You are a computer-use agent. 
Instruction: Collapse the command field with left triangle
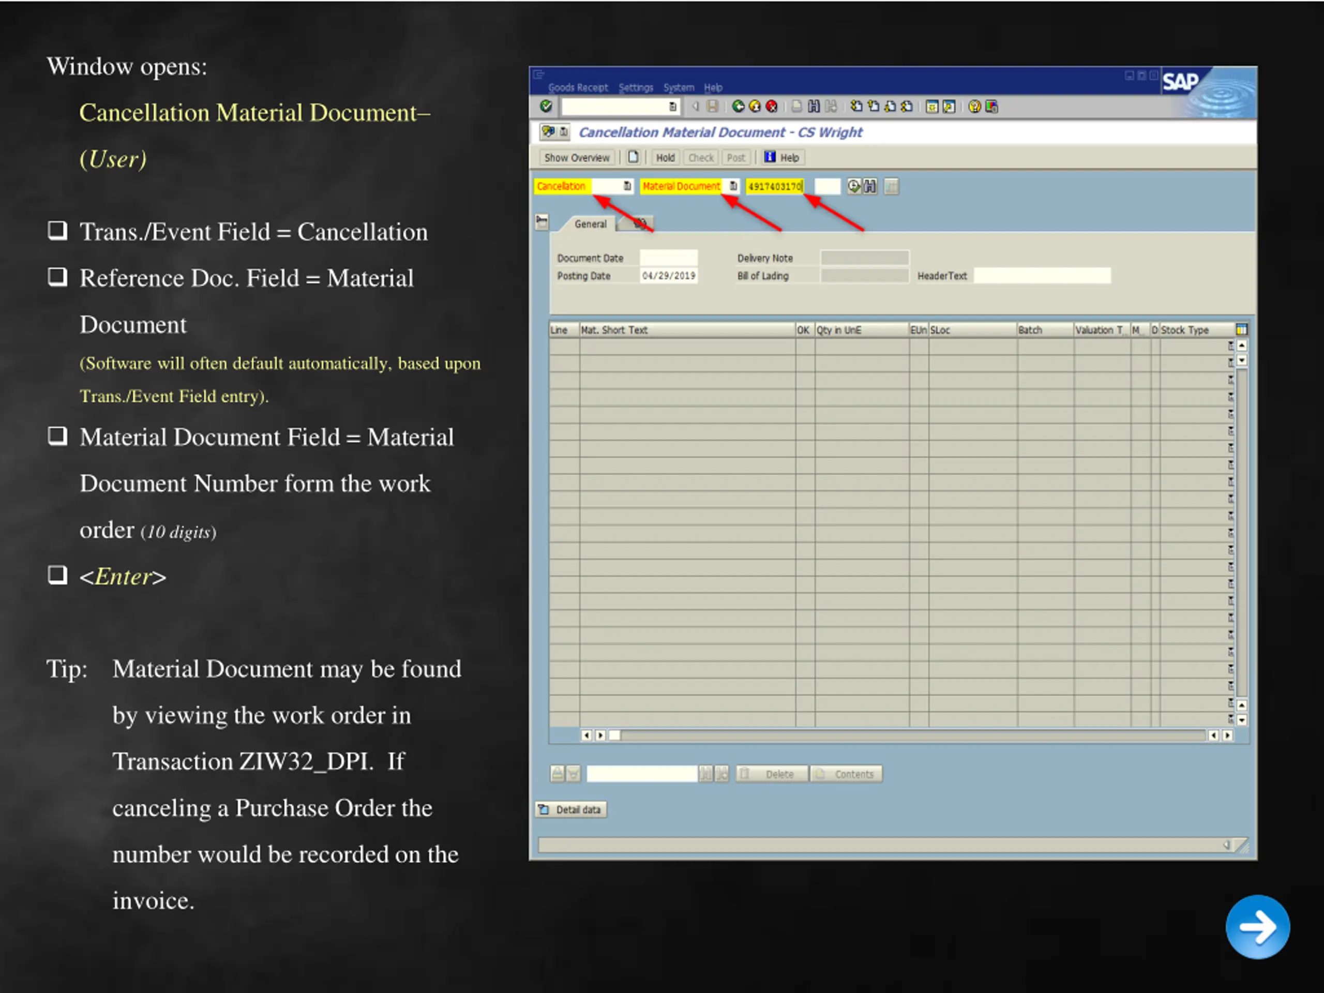click(x=695, y=107)
